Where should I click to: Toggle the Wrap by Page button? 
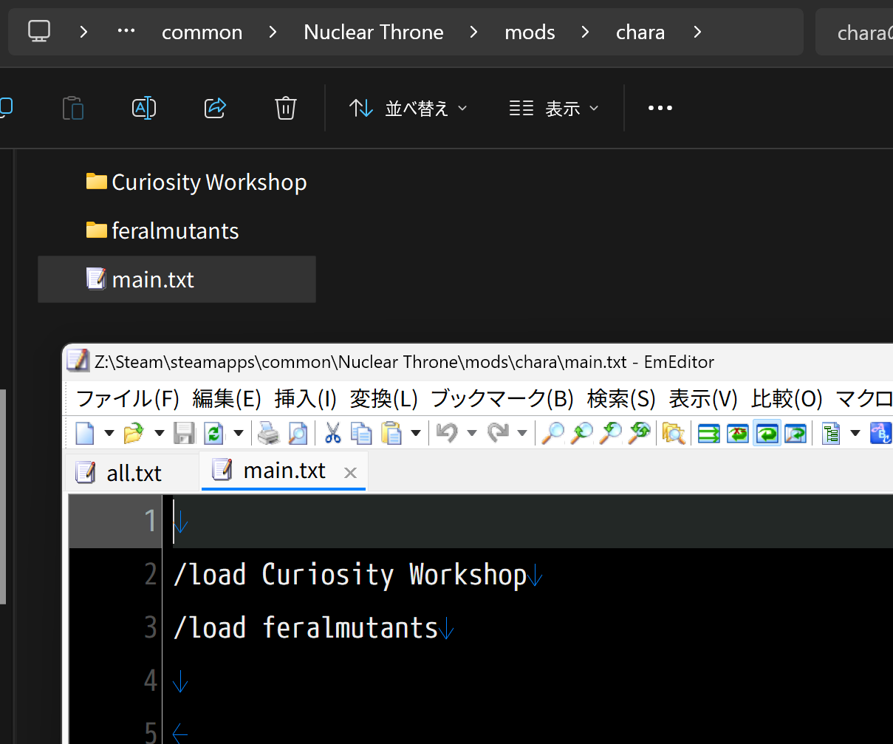796,433
